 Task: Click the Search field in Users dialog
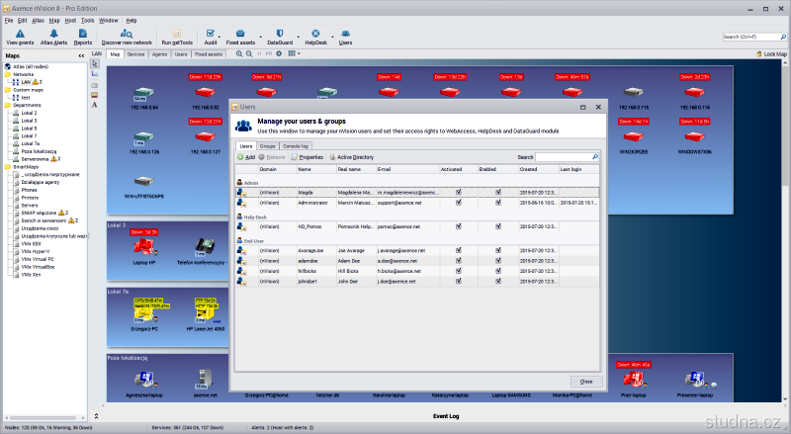tap(564, 157)
